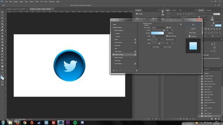Toggle Quick Mask mode icon
This screenshot has width=223, height=125.
pos(2,82)
